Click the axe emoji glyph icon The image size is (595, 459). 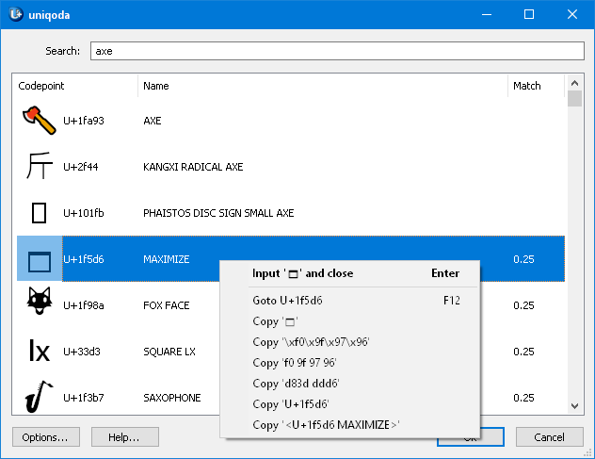pos(39,121)
